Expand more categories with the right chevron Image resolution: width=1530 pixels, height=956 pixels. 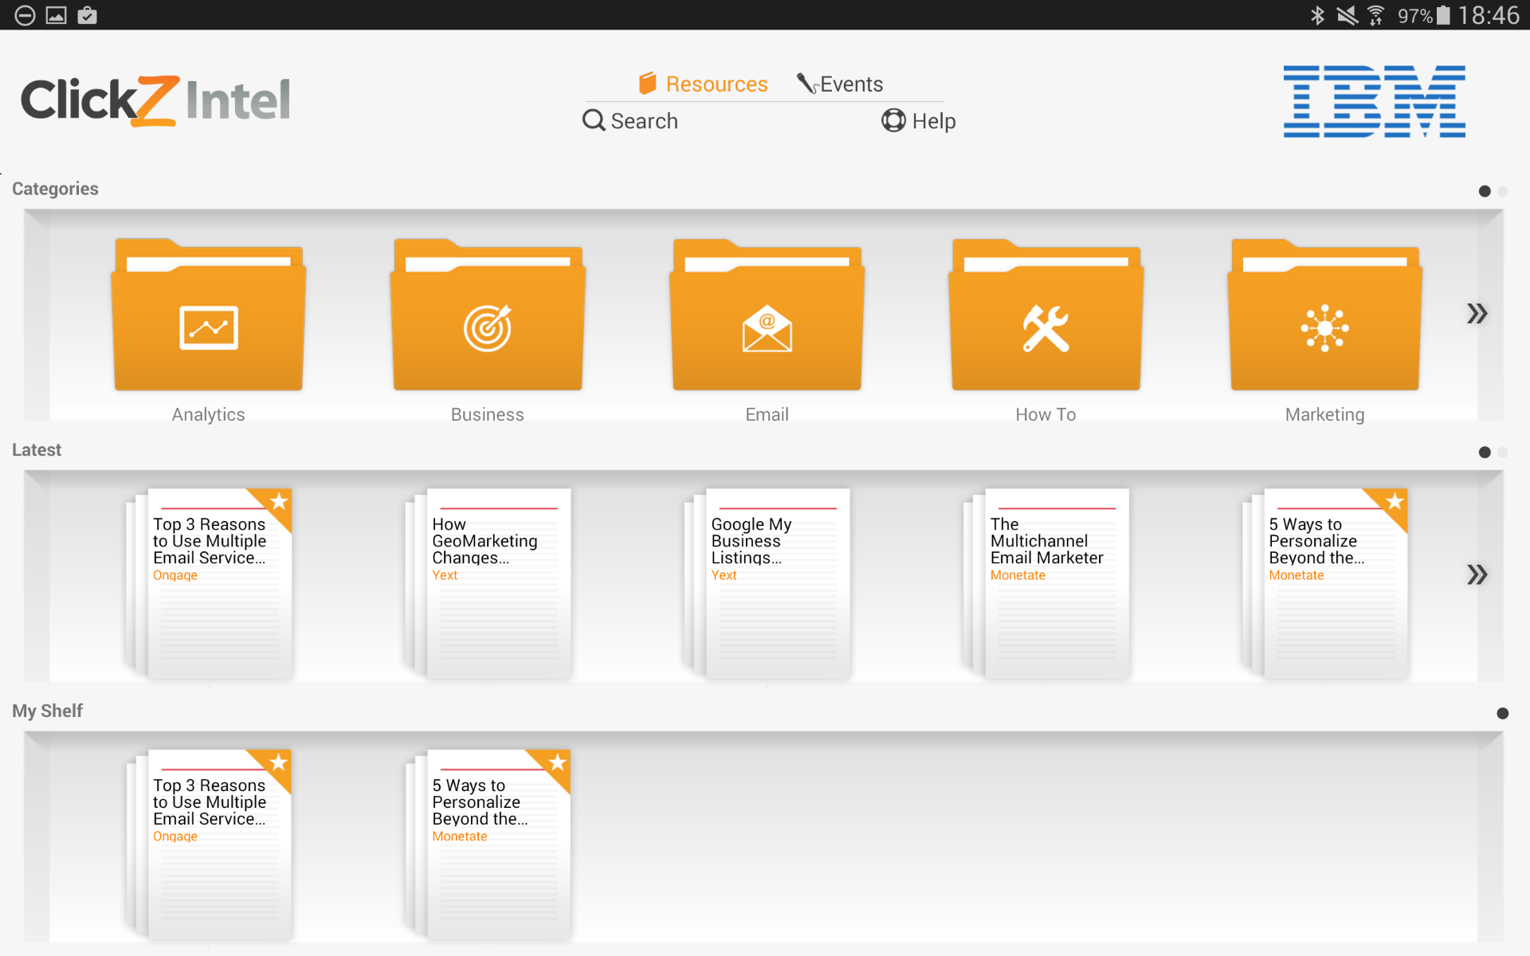pos(1478,313)
